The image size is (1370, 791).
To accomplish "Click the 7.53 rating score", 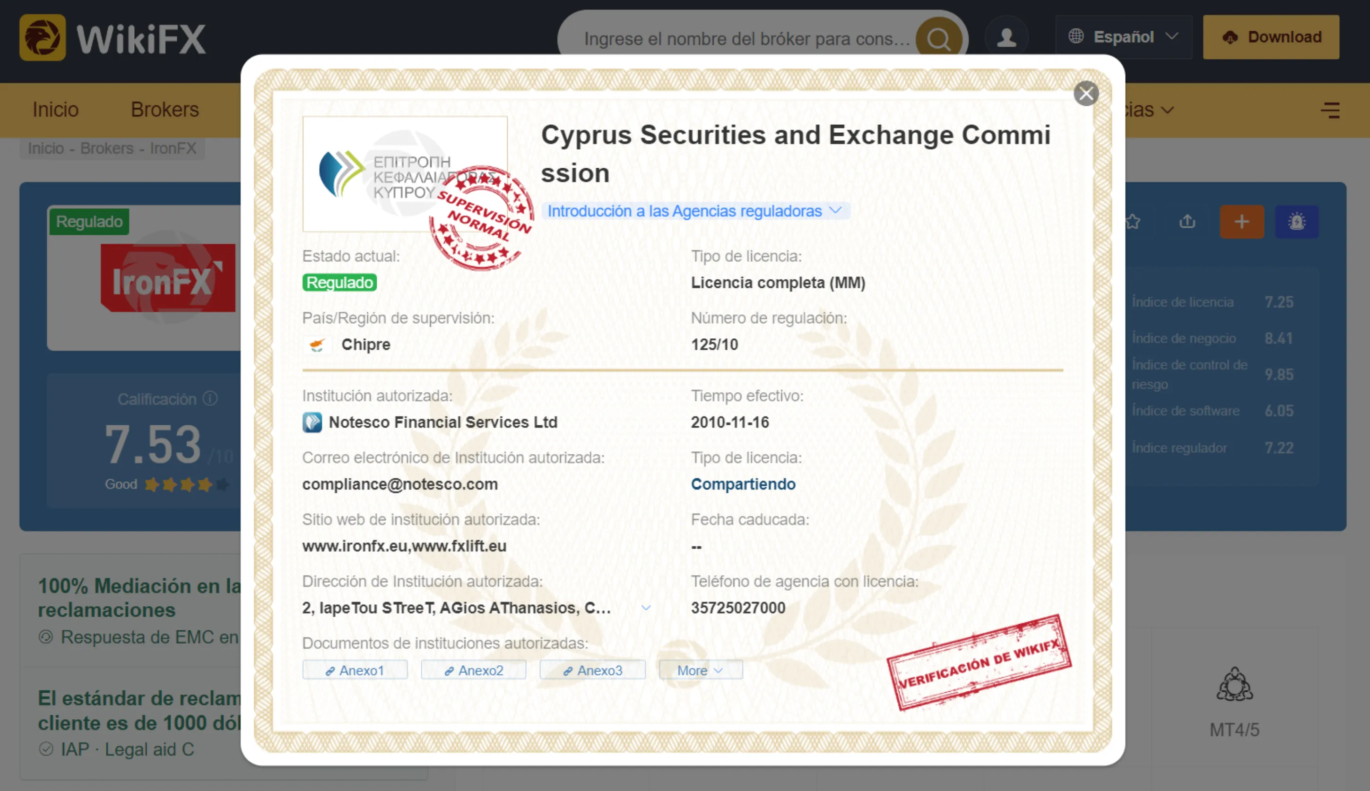I will click(153, 445).
